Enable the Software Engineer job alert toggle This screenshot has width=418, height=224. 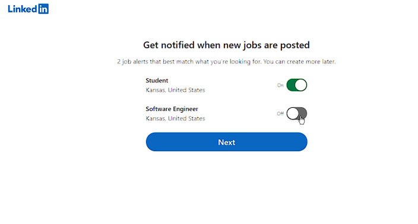(297, 114)
